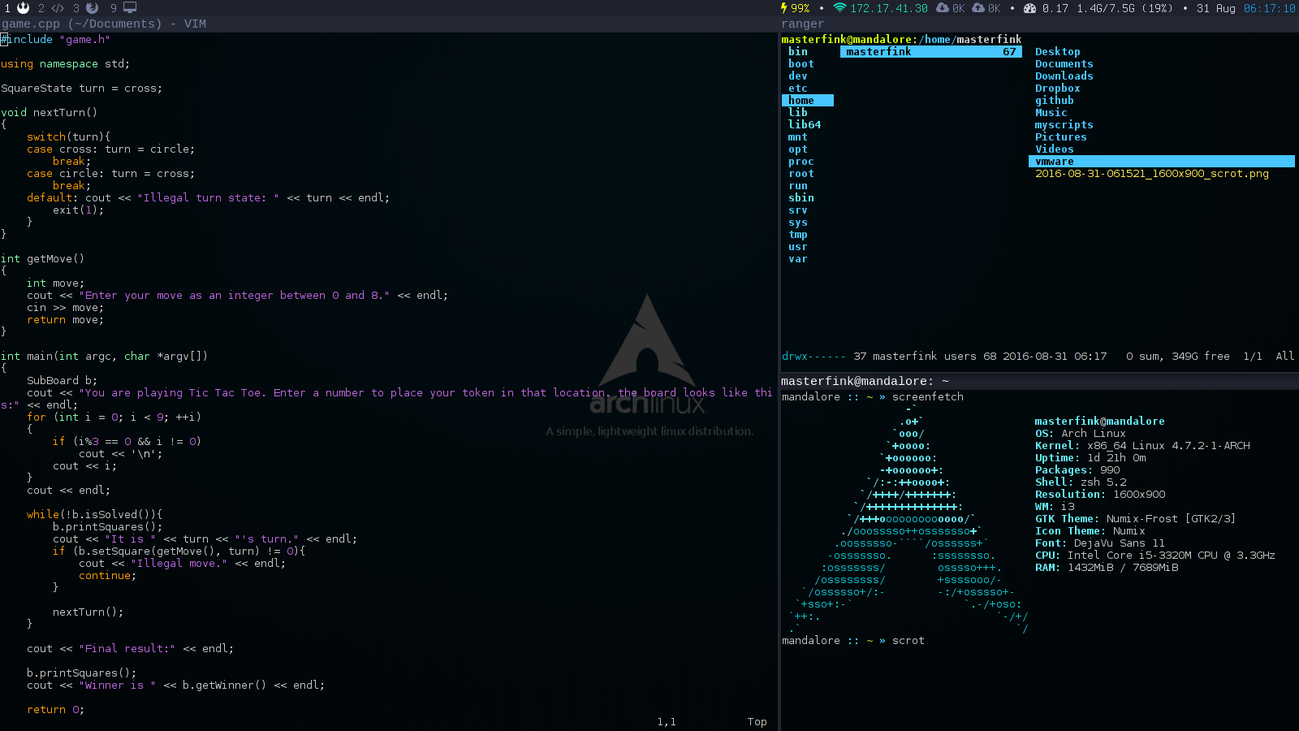Click the system load gauge icon
This screenshot has height=731, width=1299.
click(1029, 8)
